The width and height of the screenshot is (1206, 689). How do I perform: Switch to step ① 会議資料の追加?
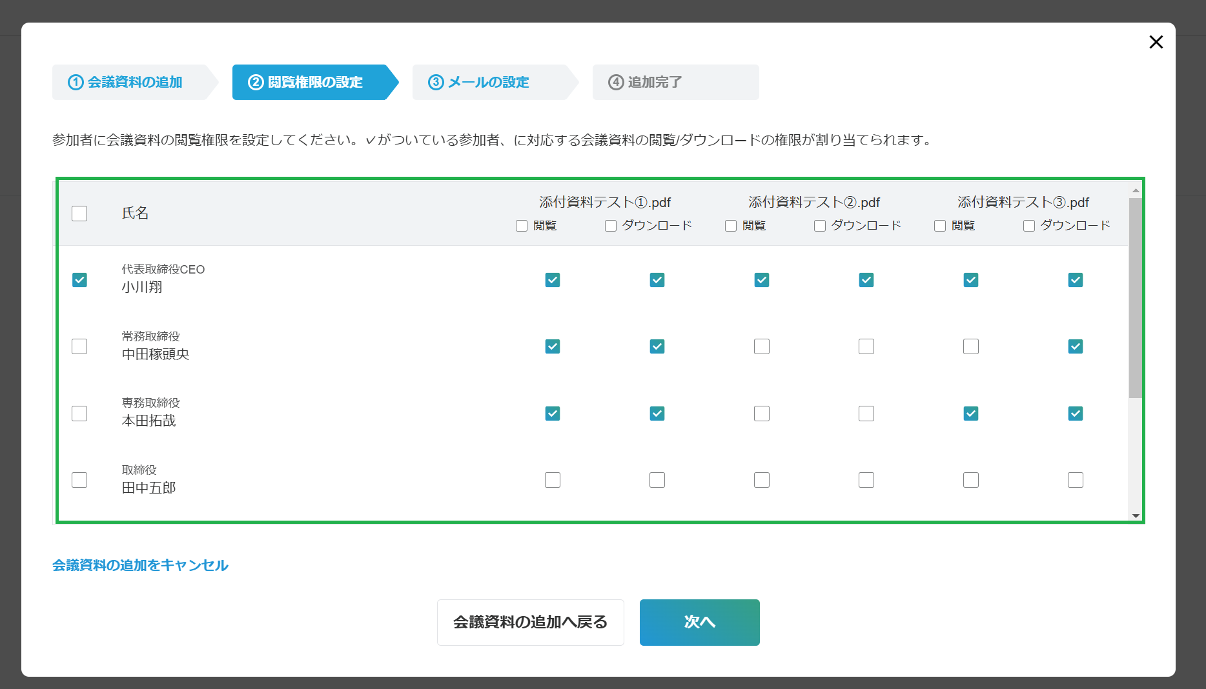click(127, 82)
